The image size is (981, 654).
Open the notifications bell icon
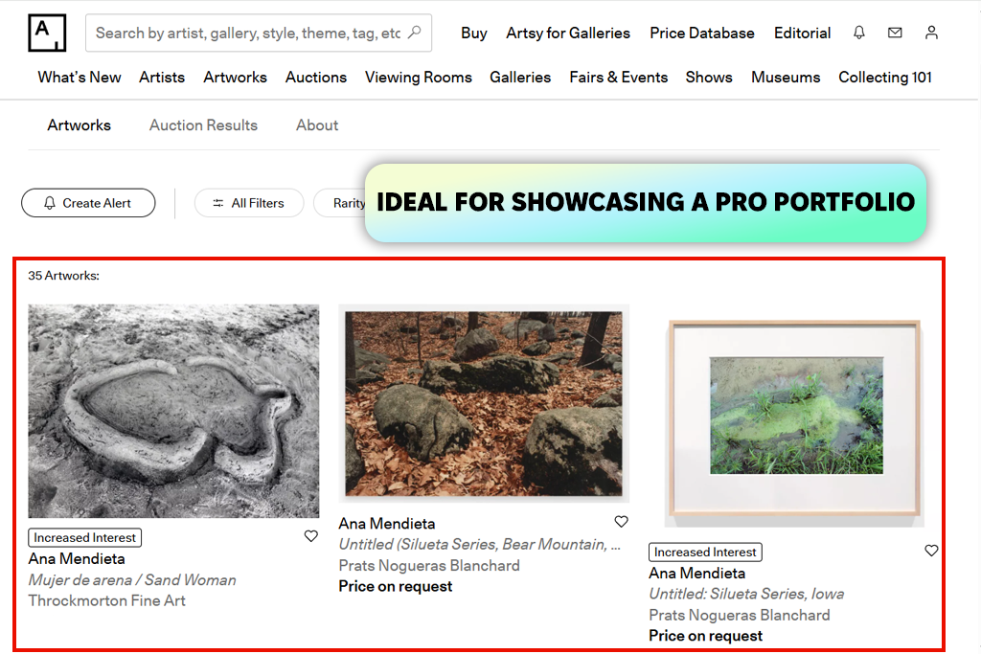pyautogui.click(x=859, y=33)
